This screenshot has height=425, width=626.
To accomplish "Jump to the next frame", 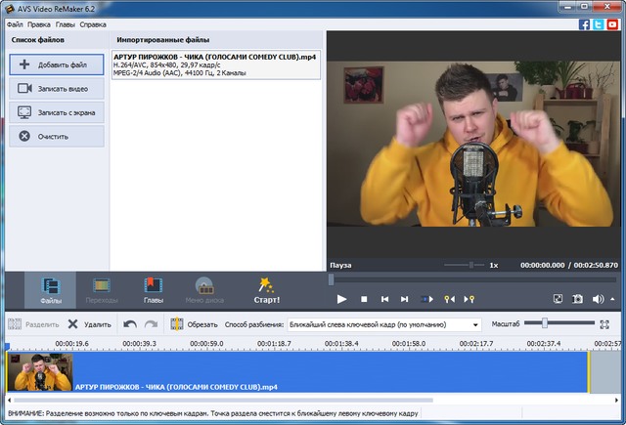I will click(x=406, y=299).
